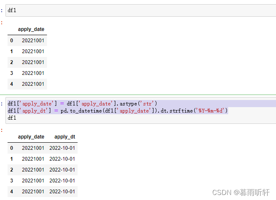Click 20221001 in row 3 of second table
Image resolution: width=276 pixels, height=200 pixels.
(33, 181)
